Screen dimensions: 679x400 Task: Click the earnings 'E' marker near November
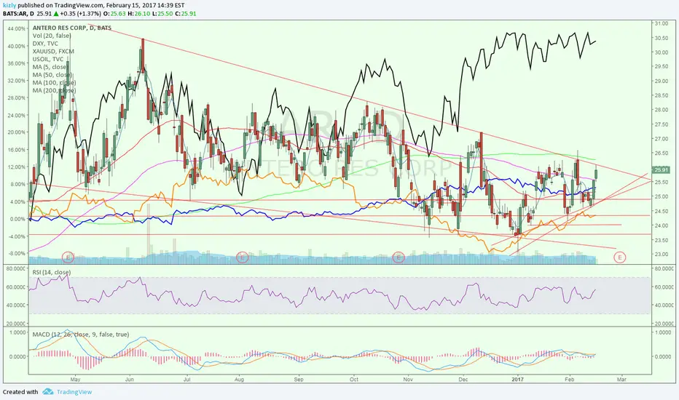click(x=398, y=257)
